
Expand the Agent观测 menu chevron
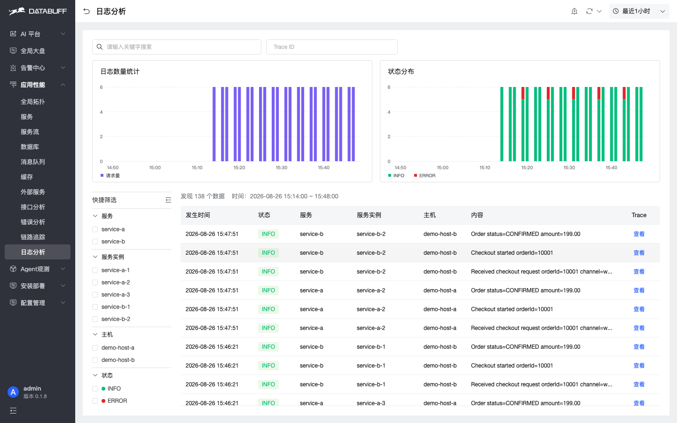pos(63,269)
